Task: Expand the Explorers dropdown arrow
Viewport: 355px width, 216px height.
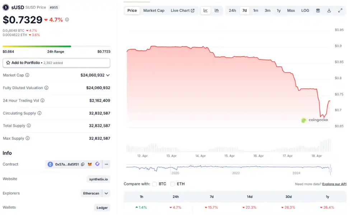Action: pyautogui.click(x=106, y=193)
